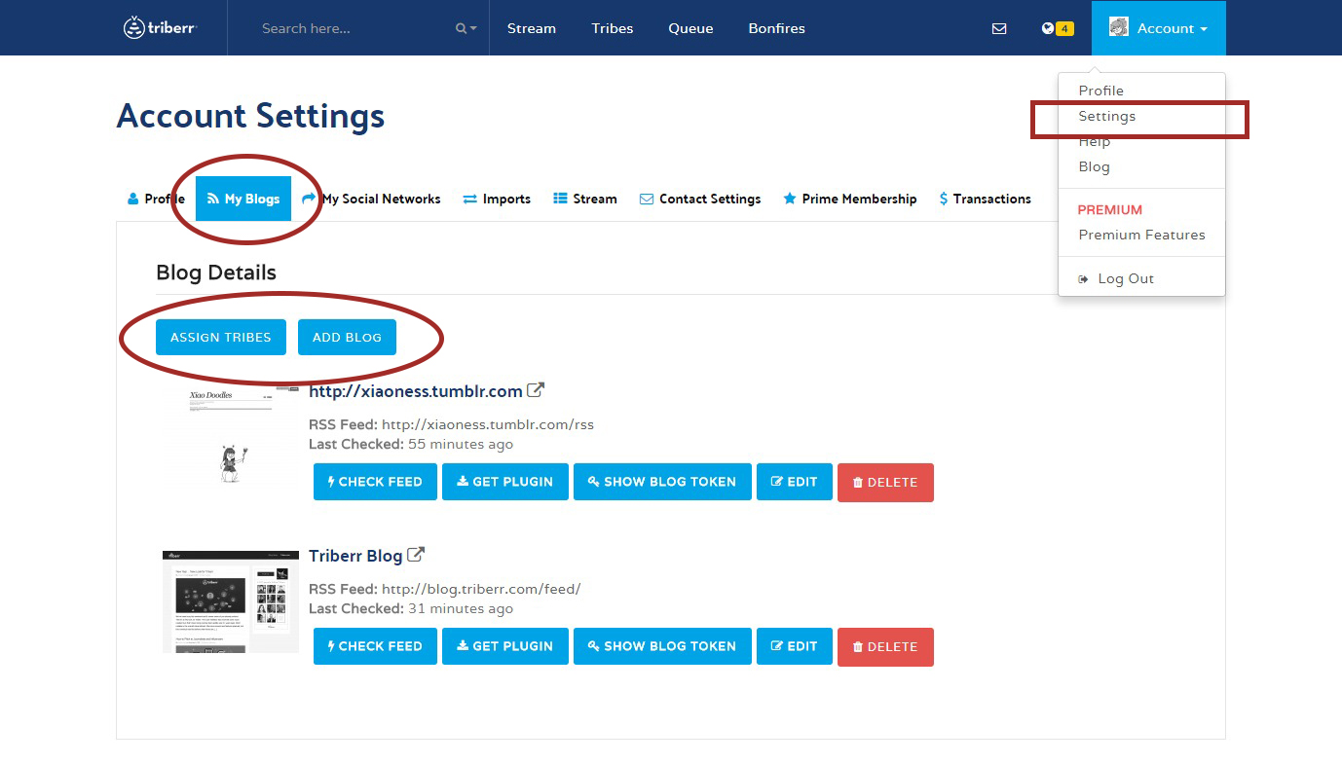This screenshot has width=1342, height=764.
Task: Click the Triberr Blog screenshot thumbnail
Action: point(231,601)
